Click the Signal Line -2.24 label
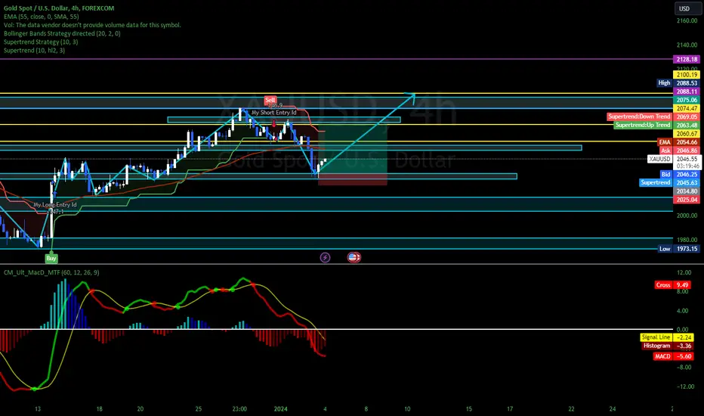Image resolution: width=704 pixels, height=416 pixels. 666,337
